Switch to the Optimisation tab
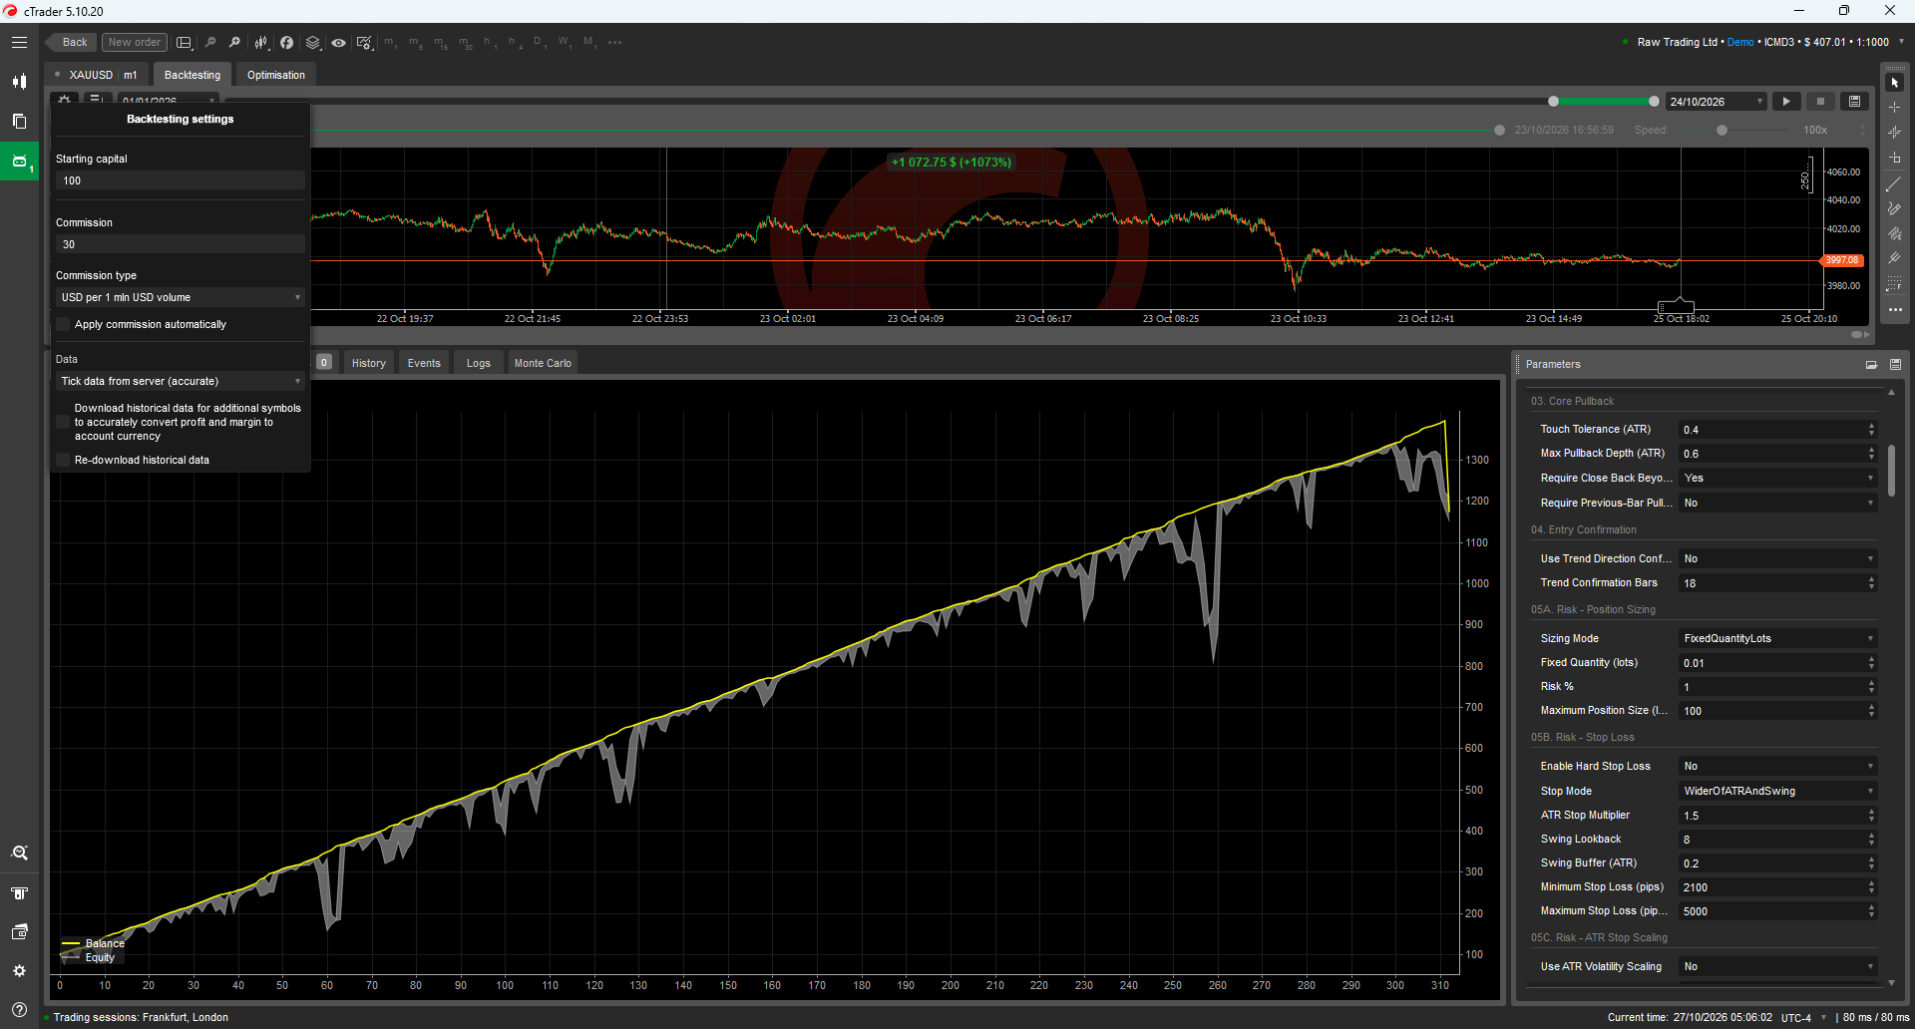This screenshot has height=1029, width=1915. pos(276,75)
